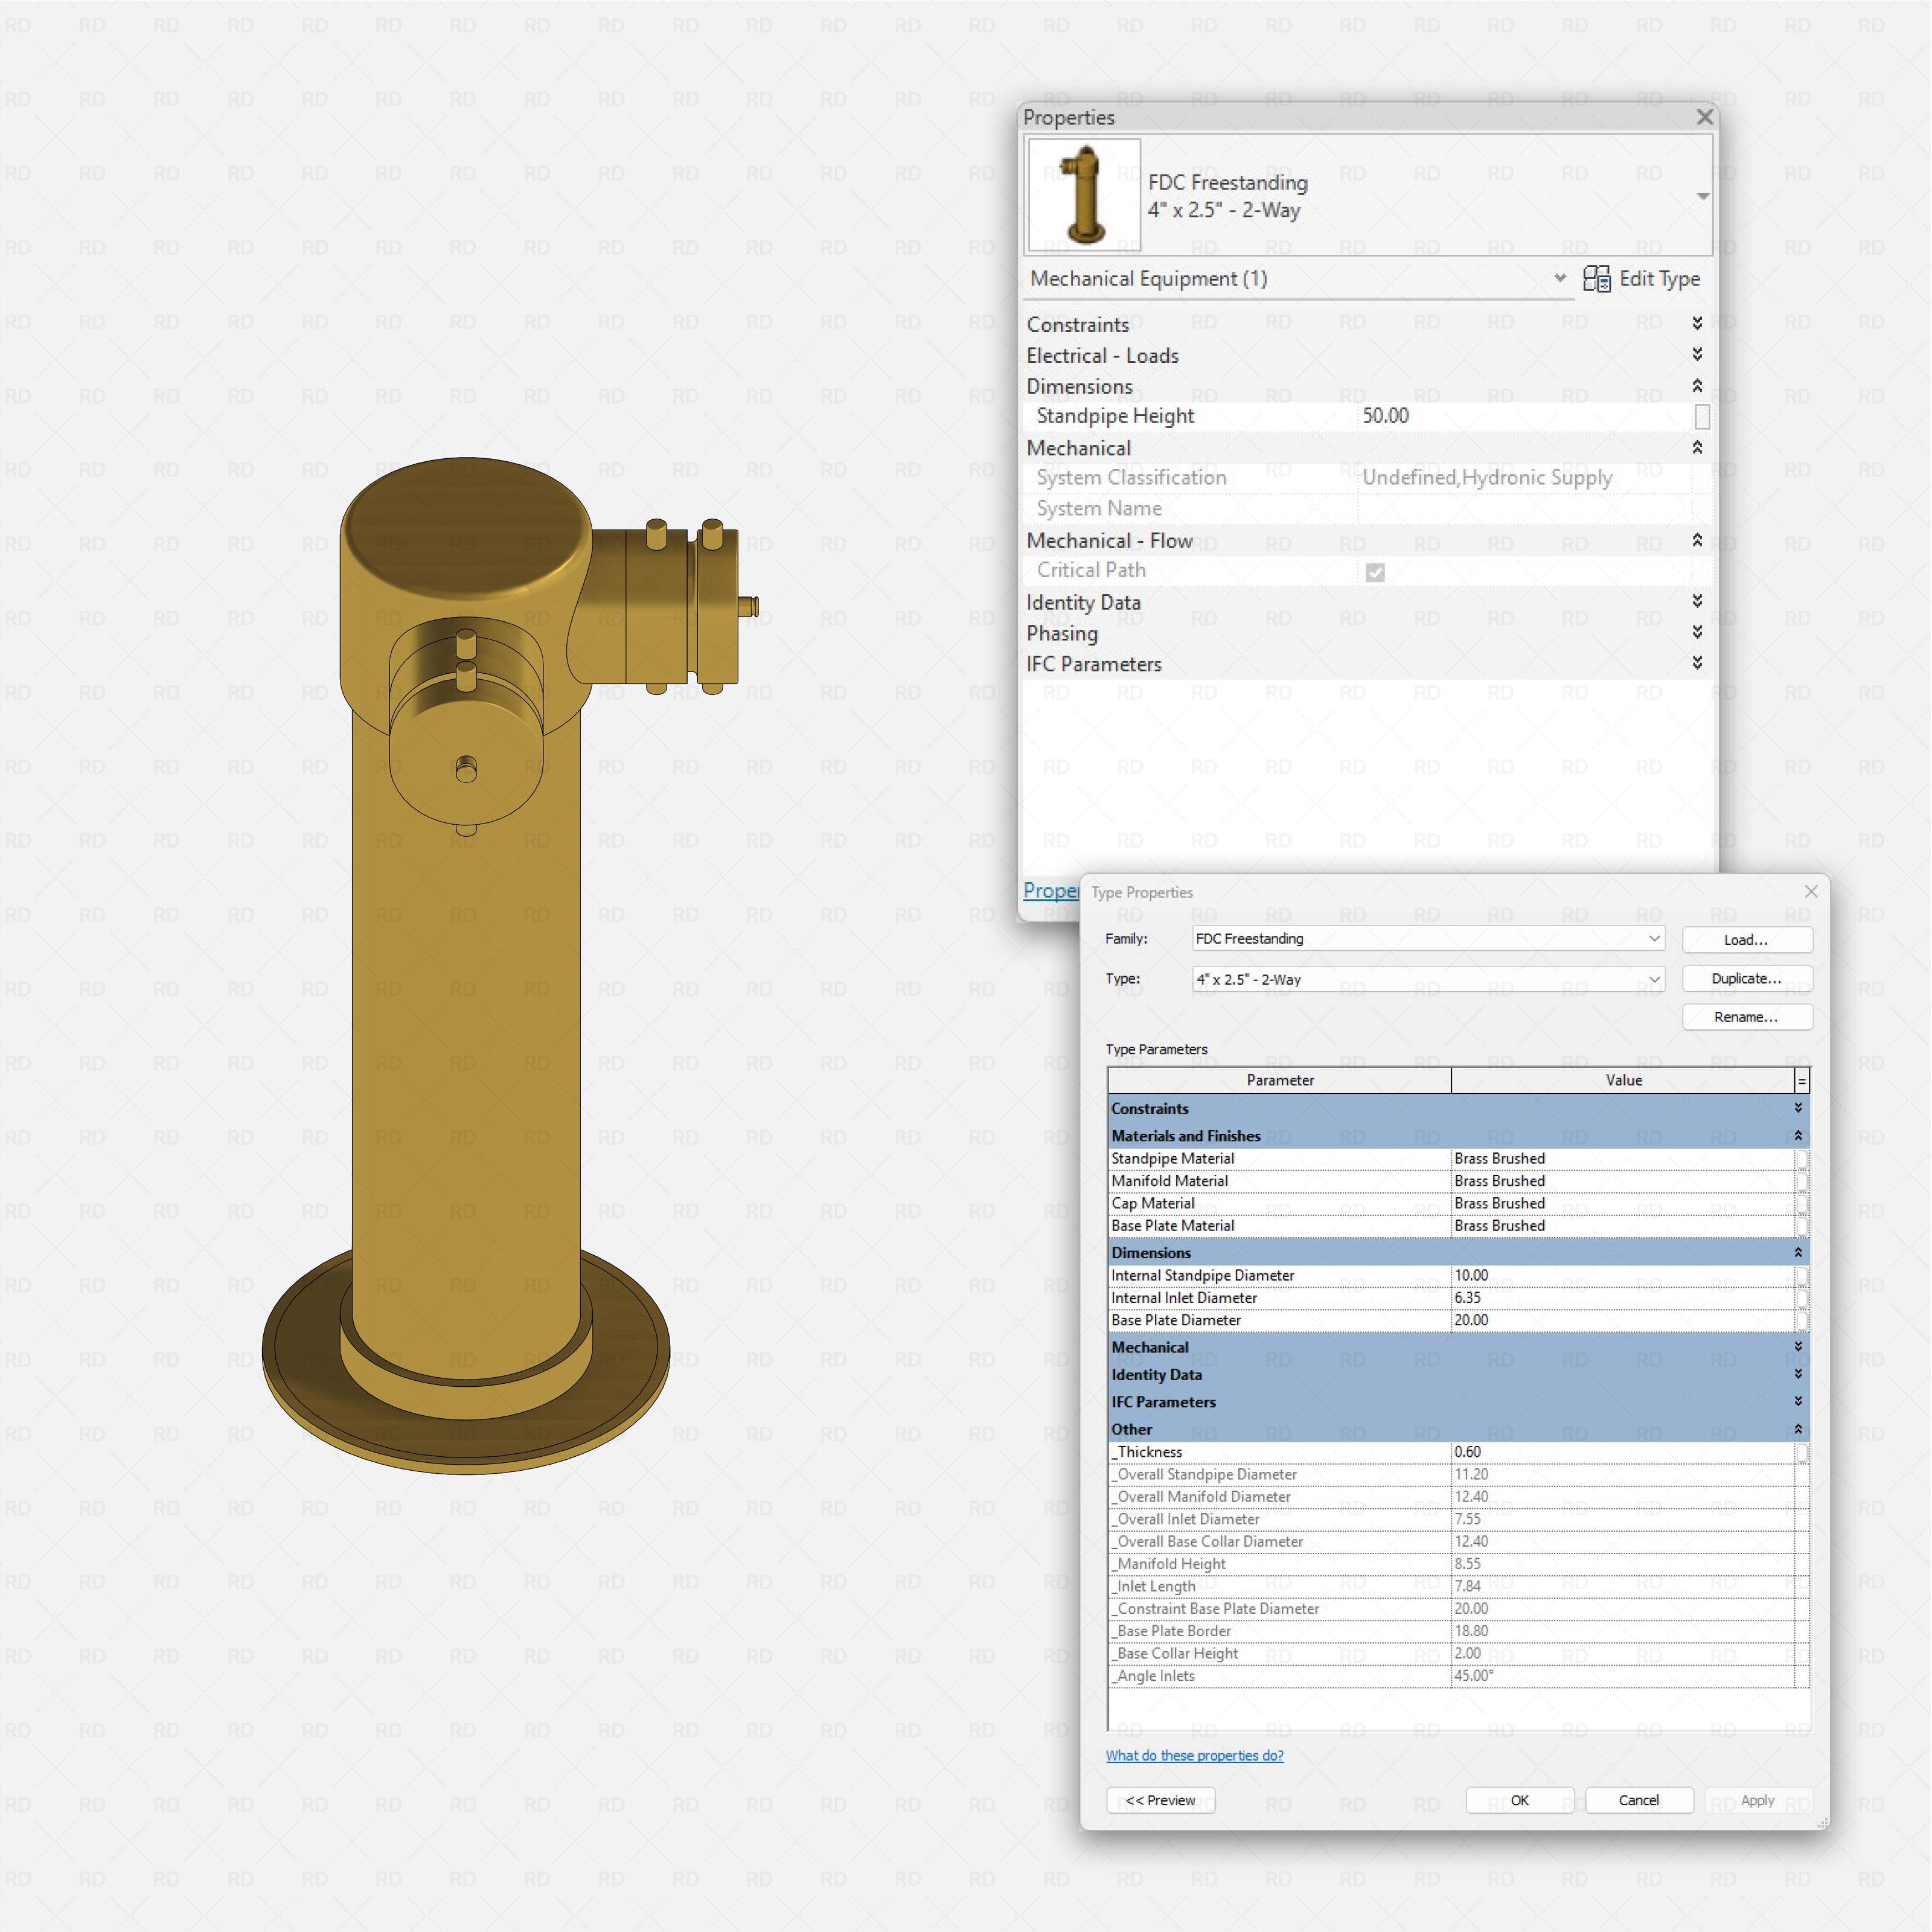
Task: Select the Standpipe Material value Brass Brushed
Action: pyautogui.click(x=1623, y=1158)
